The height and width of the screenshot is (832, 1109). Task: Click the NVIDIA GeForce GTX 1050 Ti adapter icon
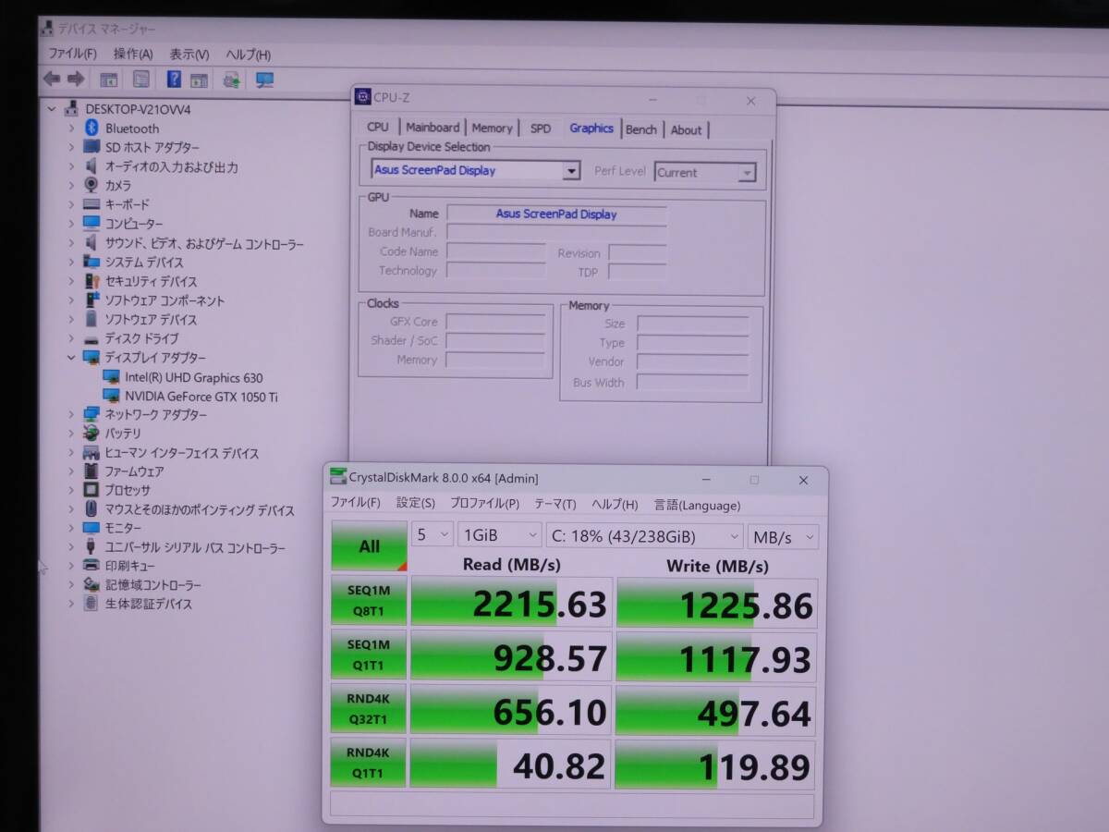click(112, 397)
